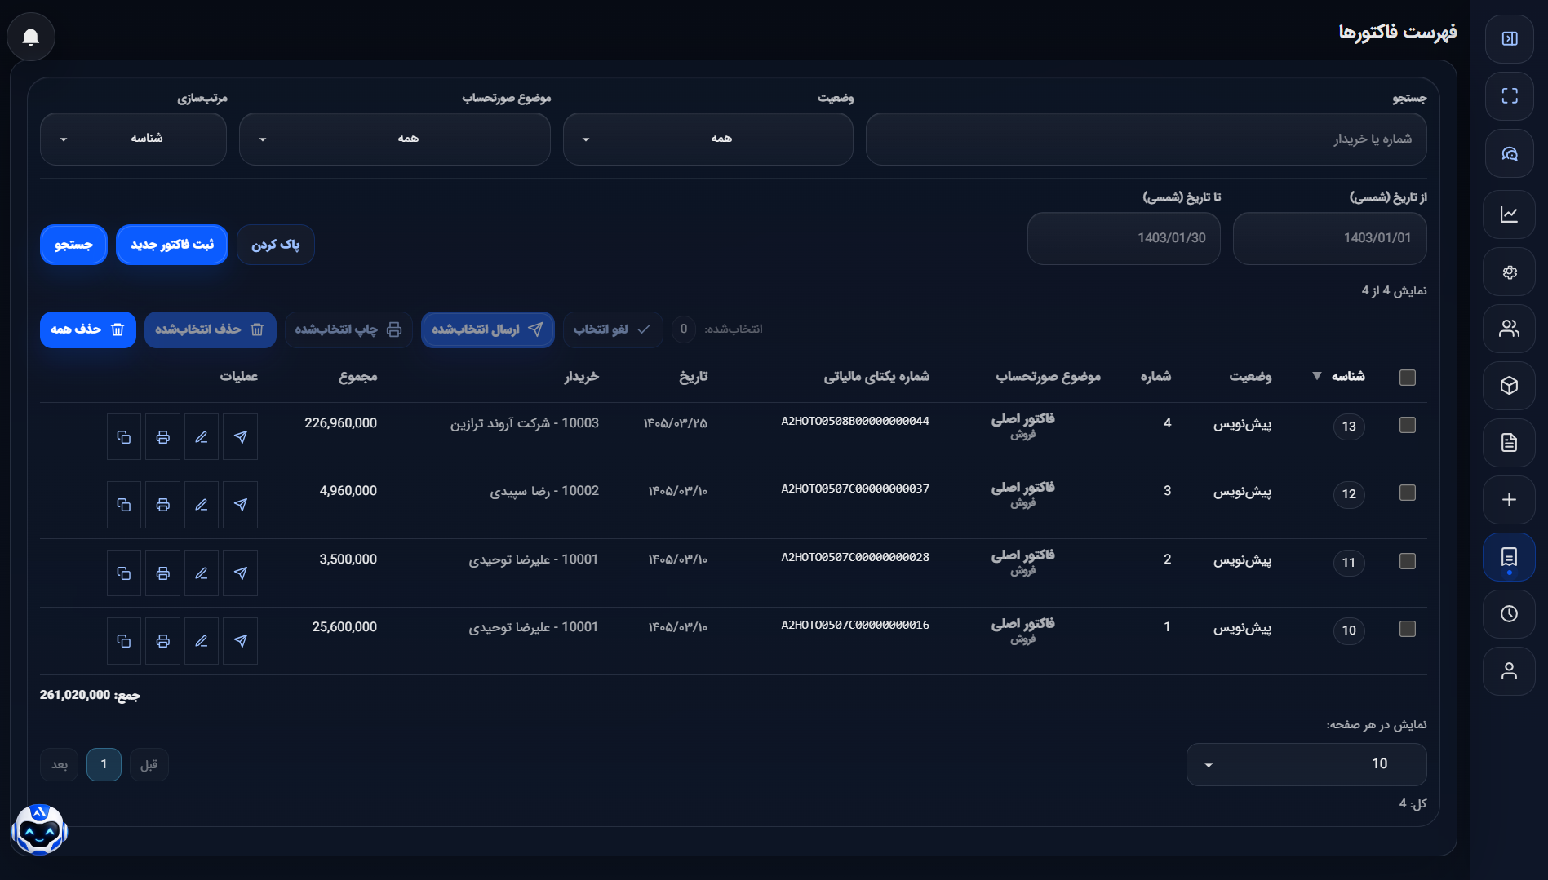Click the مجموع column header
This screenshot has height=880, width=1548.
point(357,376)
